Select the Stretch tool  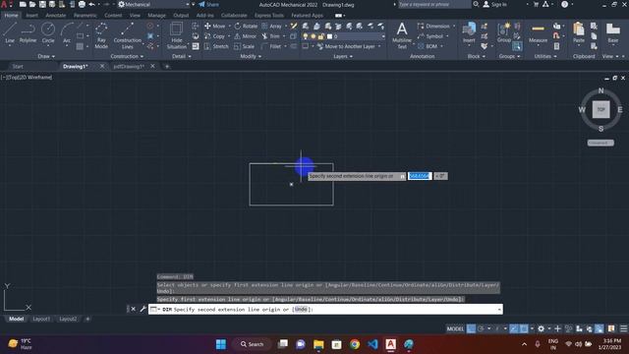tap(216, 46)
